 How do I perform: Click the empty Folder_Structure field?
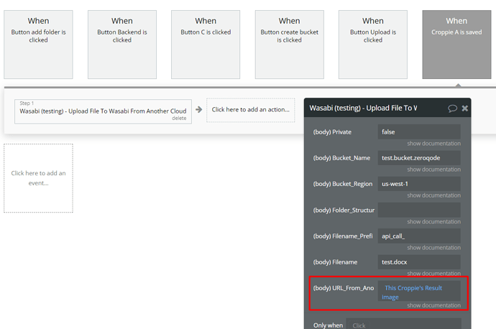[x=419, y=210]
